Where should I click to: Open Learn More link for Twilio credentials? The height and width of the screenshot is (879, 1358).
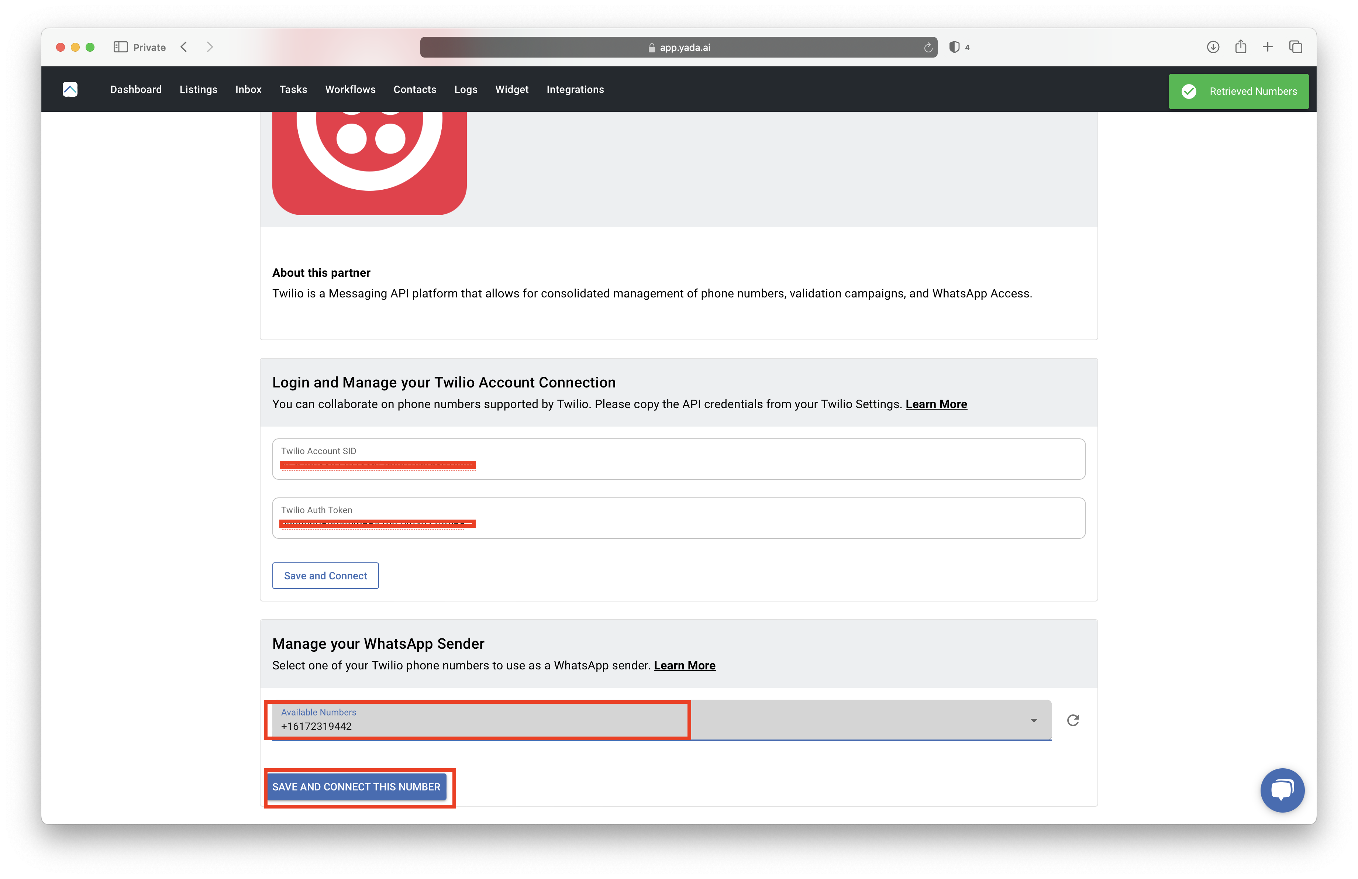click(x=936, y=404)
